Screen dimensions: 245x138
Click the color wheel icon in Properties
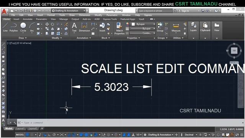(127, 24)
